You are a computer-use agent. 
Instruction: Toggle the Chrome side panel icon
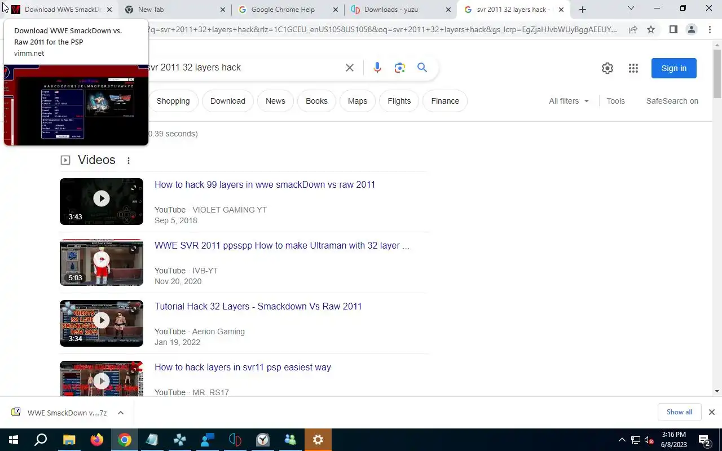(x=673, y=29)
